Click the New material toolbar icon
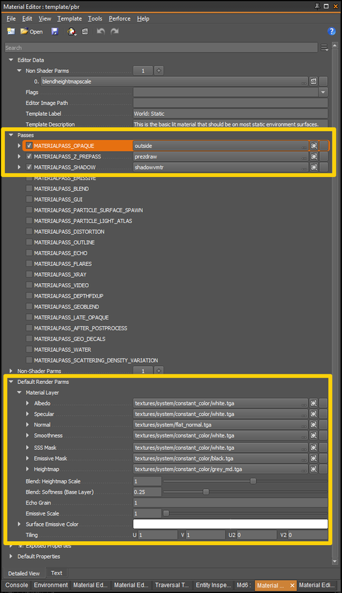Image resolution: width=342 pixels, height=593 pixels. click(11, 32)
